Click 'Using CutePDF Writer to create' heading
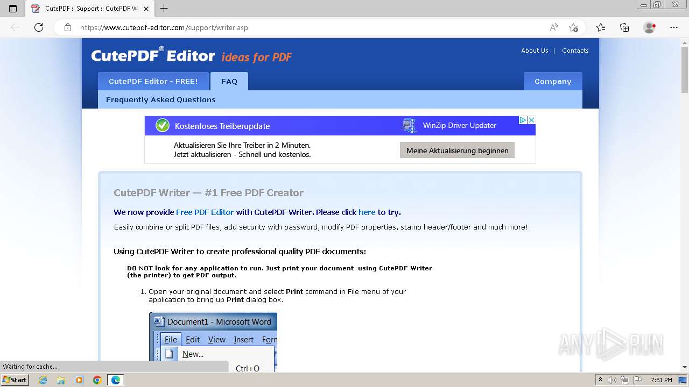Screen dimensions: 689x387 240,252
